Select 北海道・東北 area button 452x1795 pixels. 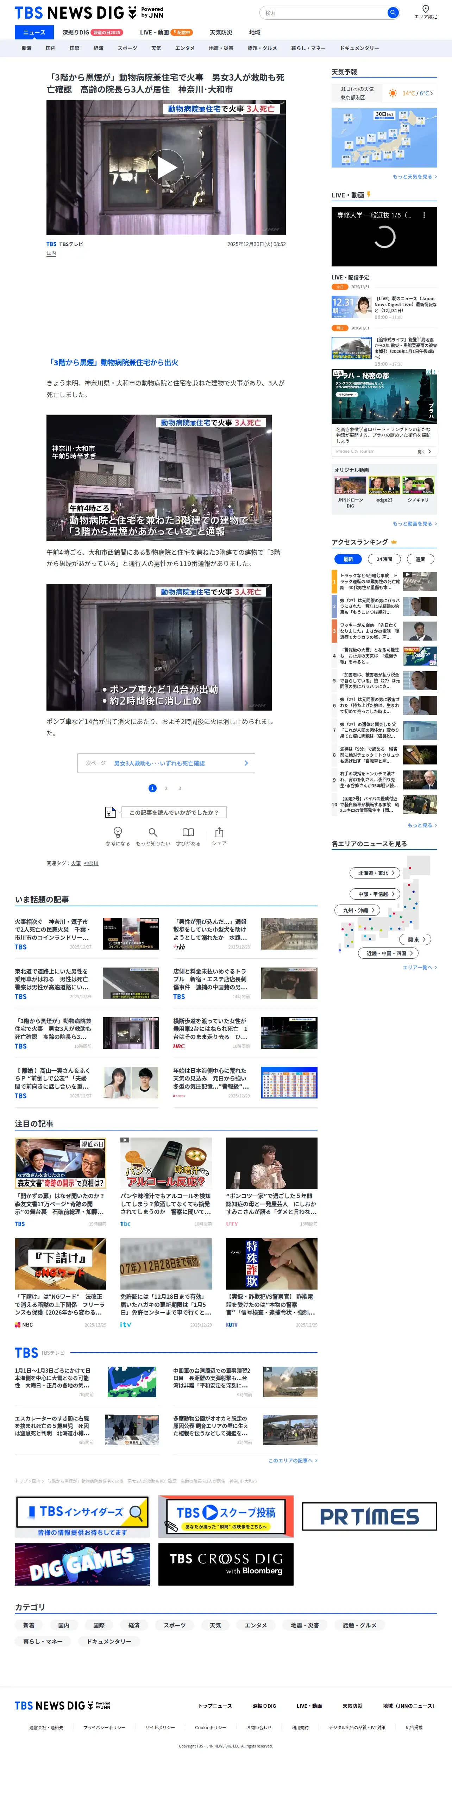[x=375, y=873]
